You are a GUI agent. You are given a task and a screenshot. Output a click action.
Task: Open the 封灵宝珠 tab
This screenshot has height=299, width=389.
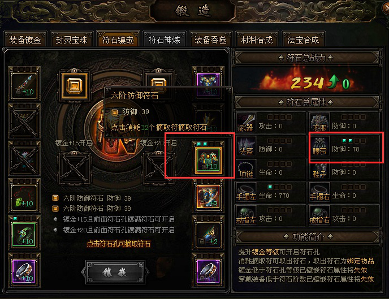[x=71, y=40]
